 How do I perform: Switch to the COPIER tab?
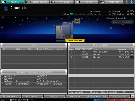tap(87, 2)
